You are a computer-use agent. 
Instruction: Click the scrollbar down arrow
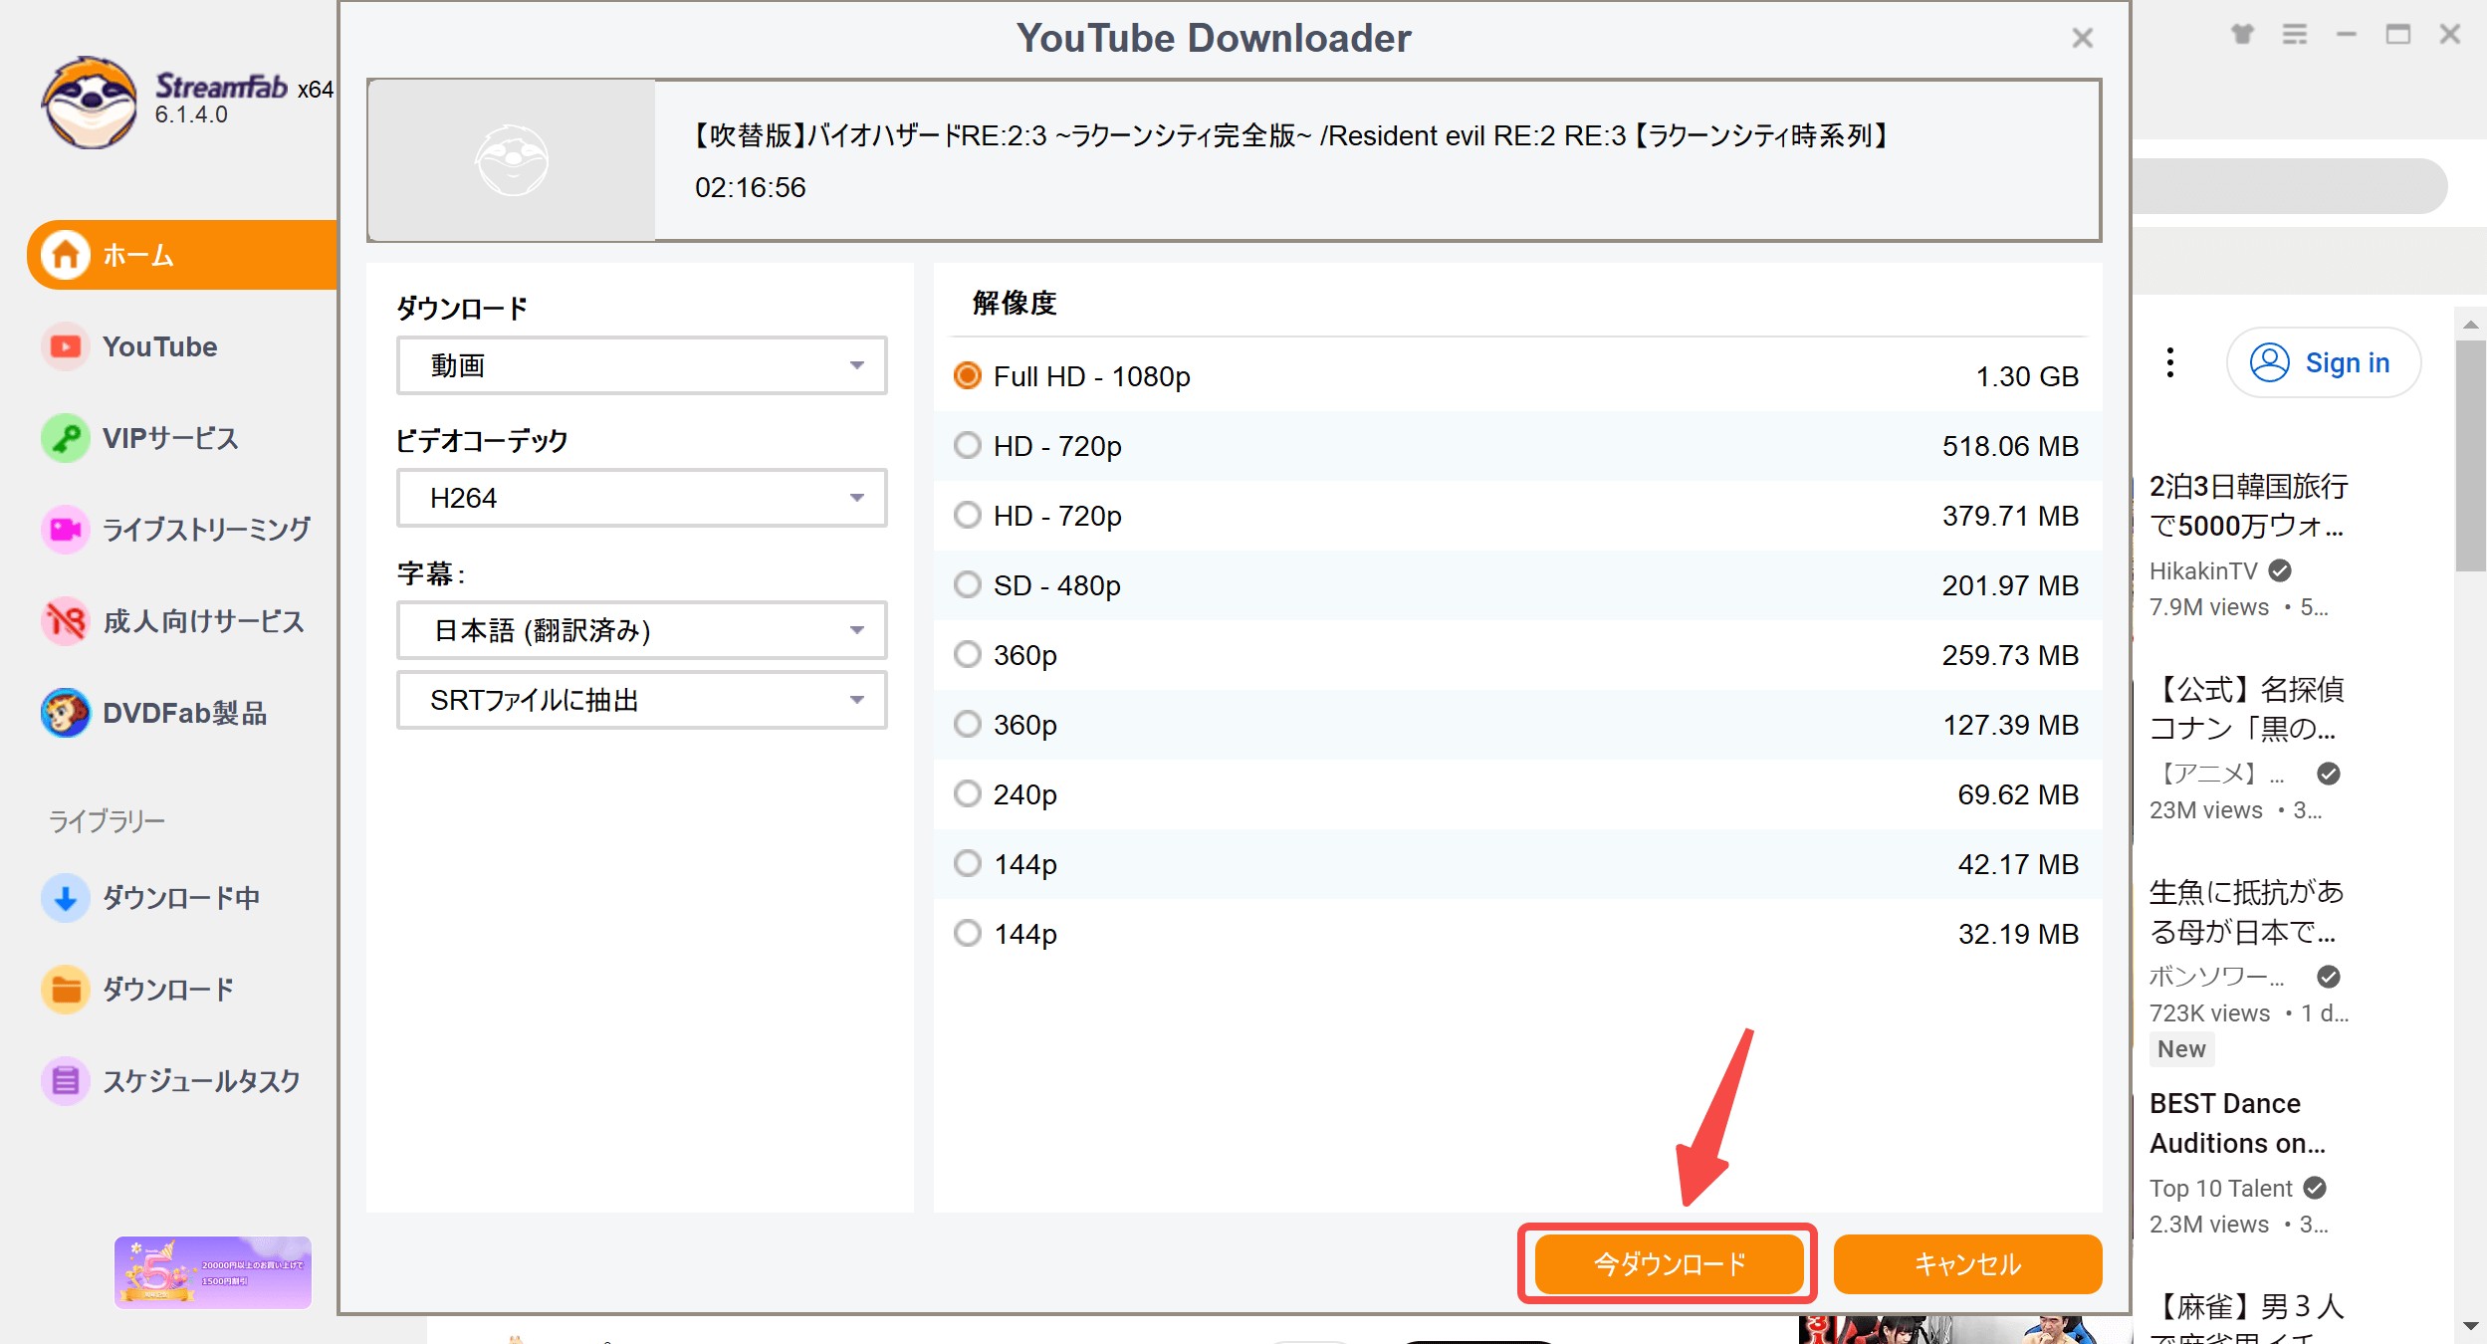point(2470,1325)
